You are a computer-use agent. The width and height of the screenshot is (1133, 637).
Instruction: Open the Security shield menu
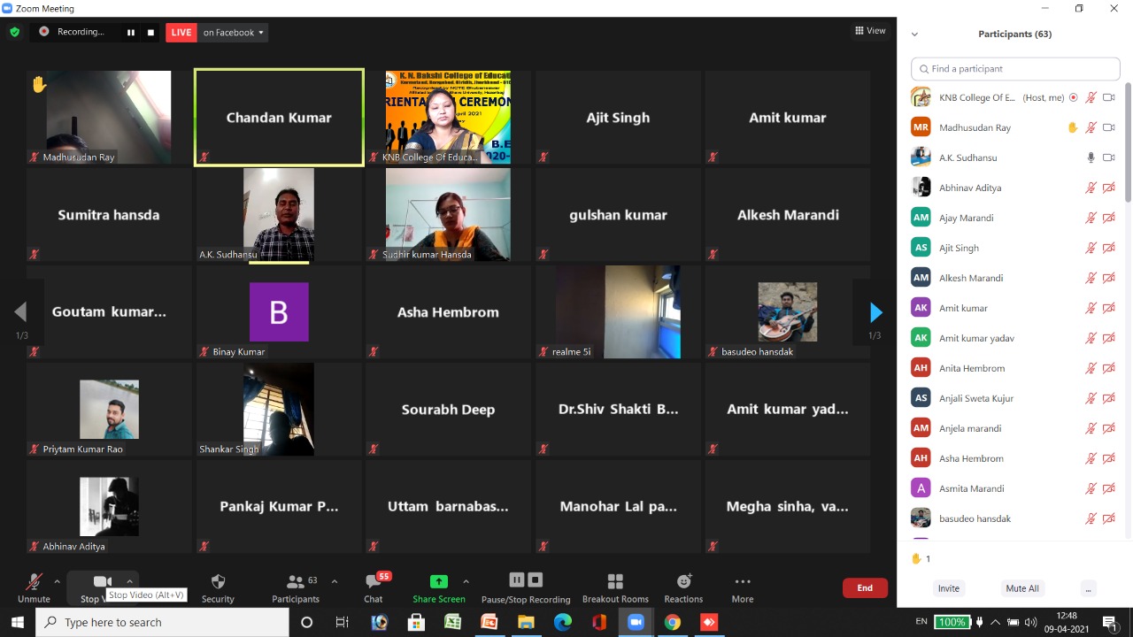tap(218, 587)
